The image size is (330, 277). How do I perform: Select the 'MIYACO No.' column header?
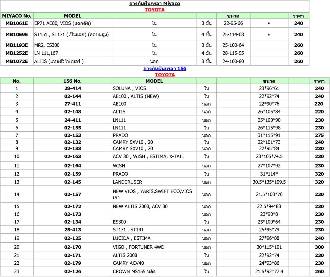[17, 16]
